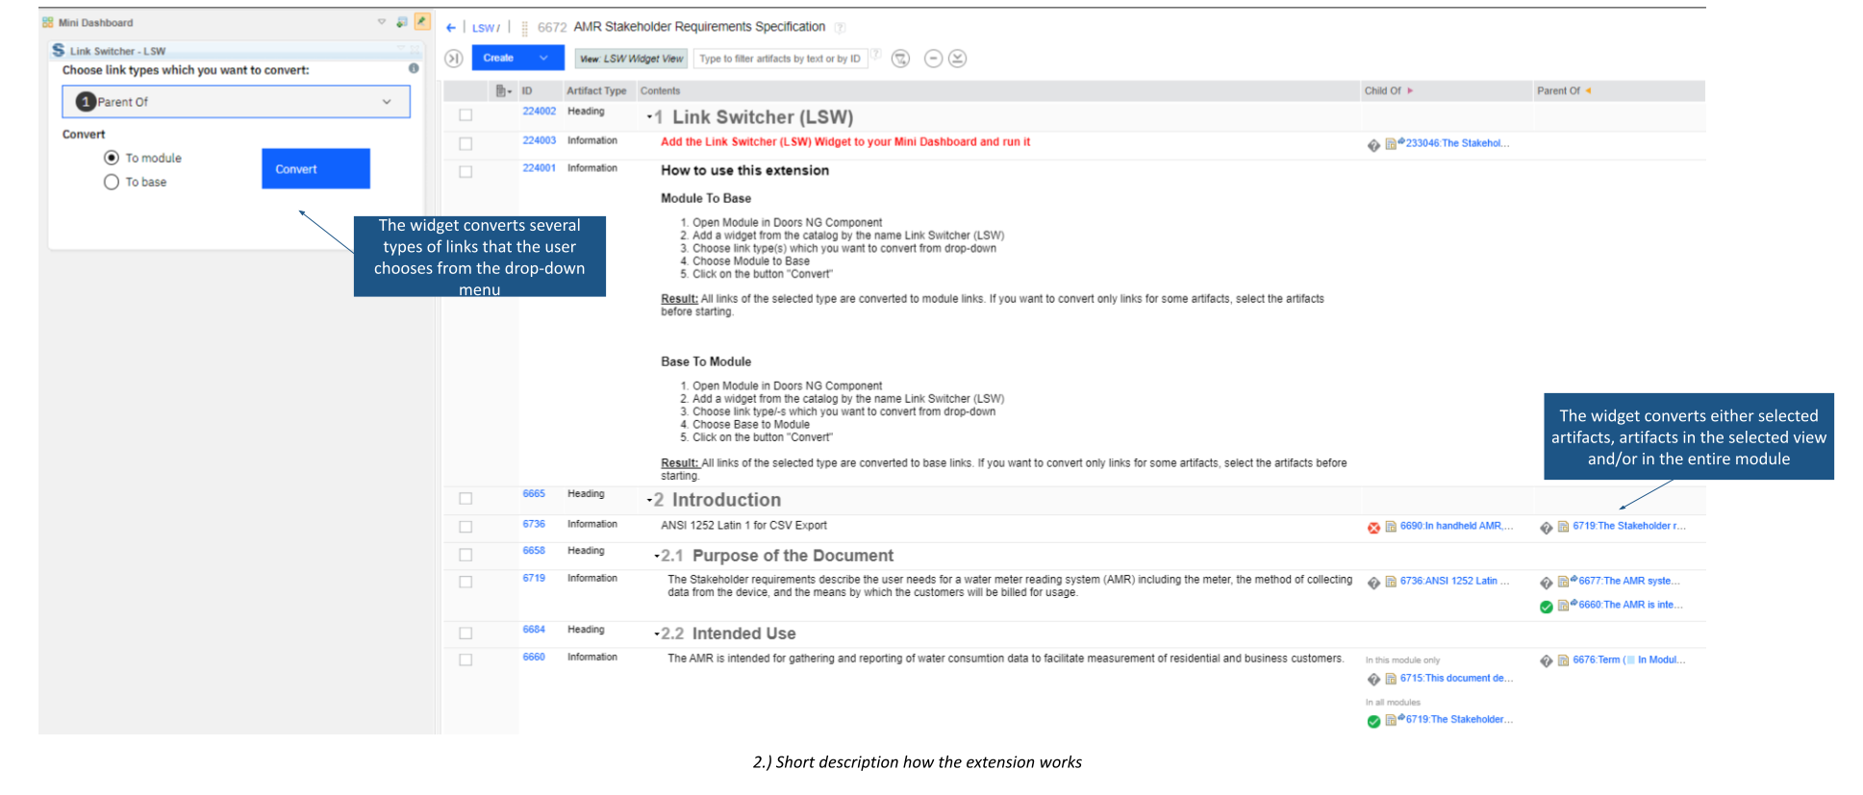Viewport: 1863px width, 795px height.
Task: Click the blue Convert button
Action: pos(315,168)
